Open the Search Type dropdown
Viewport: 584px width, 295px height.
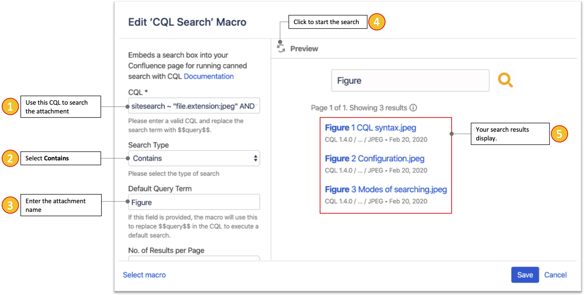[255, 158]
